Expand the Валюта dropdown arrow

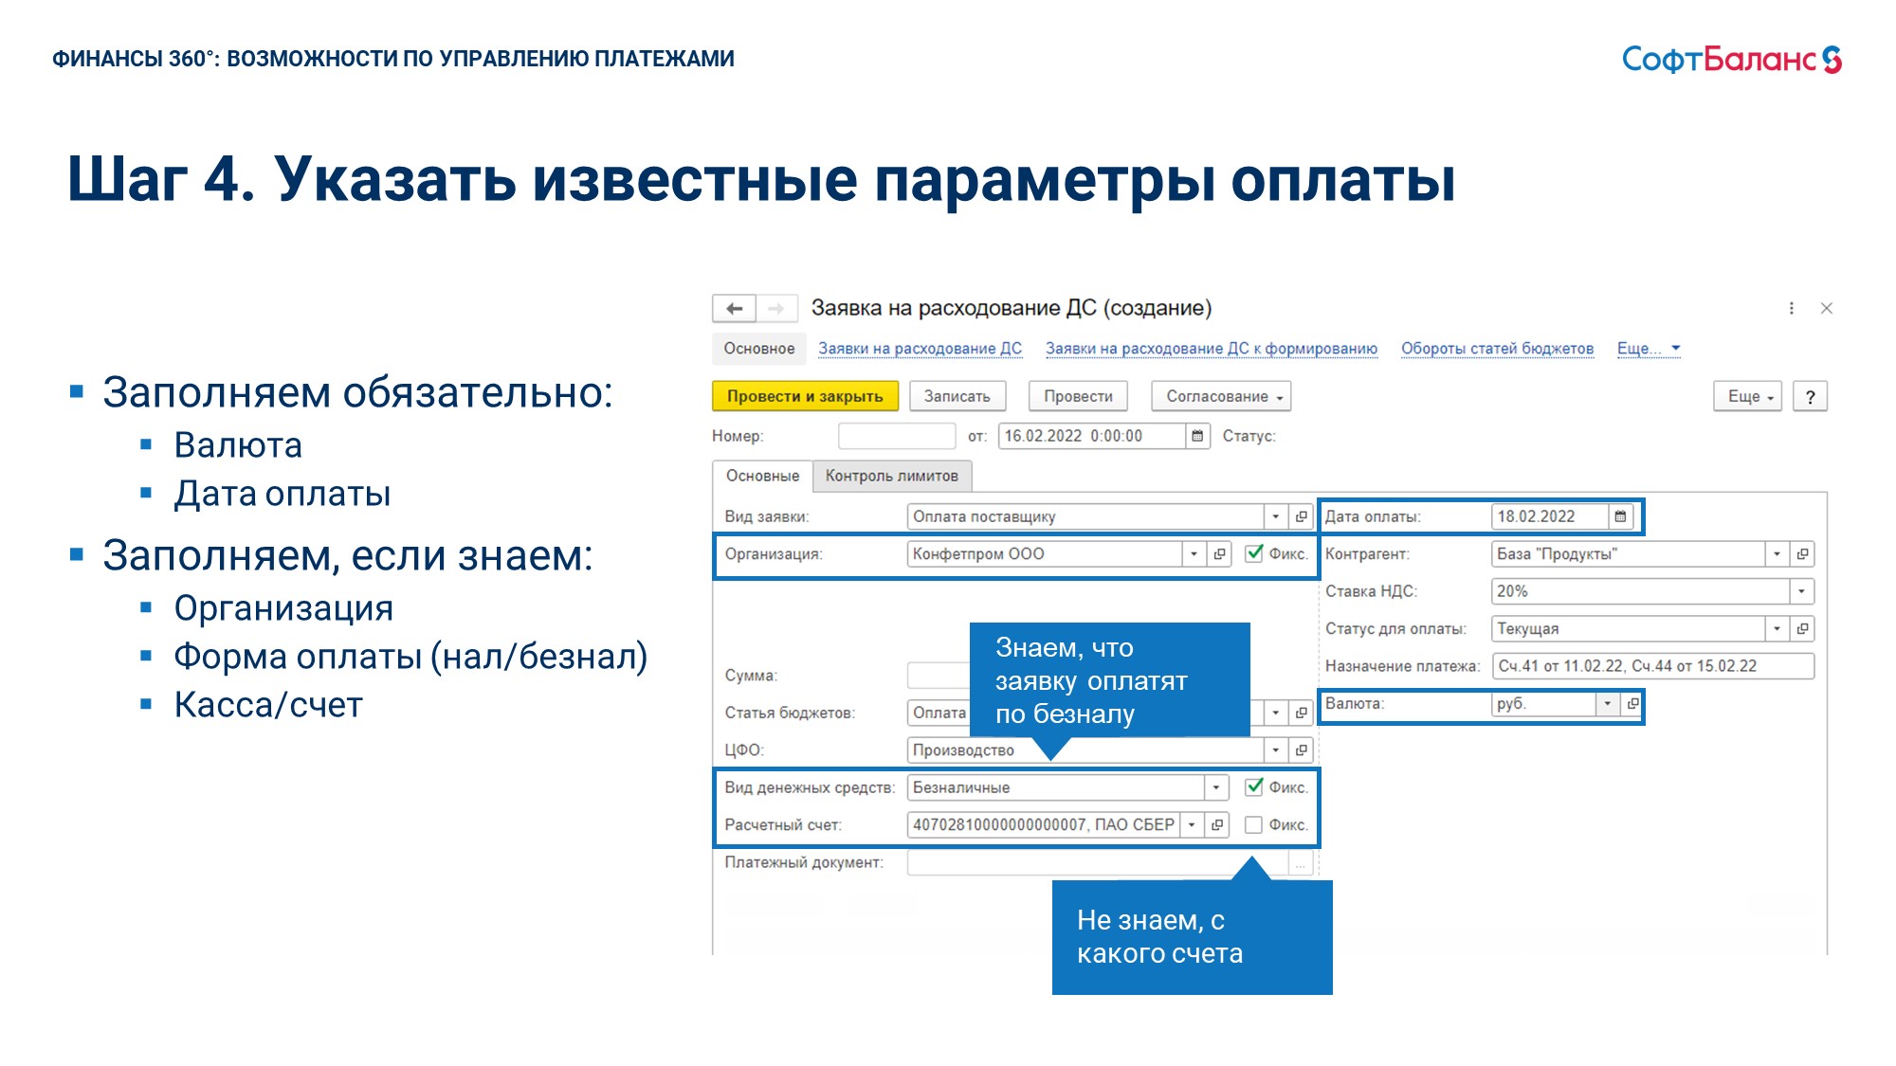1607,704
